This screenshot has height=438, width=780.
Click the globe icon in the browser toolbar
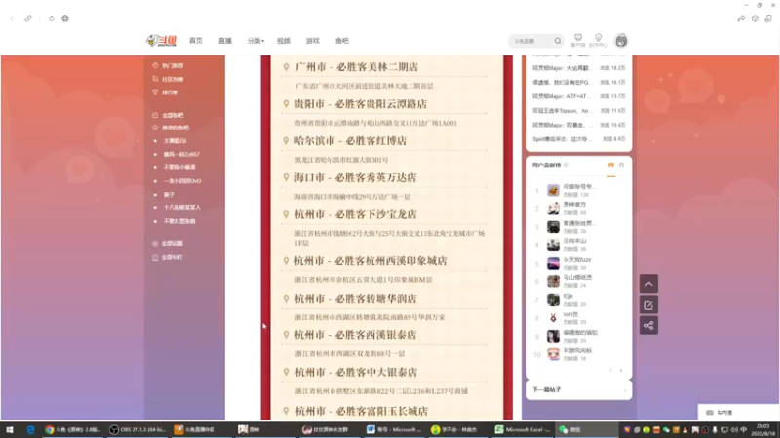(65, 18)
